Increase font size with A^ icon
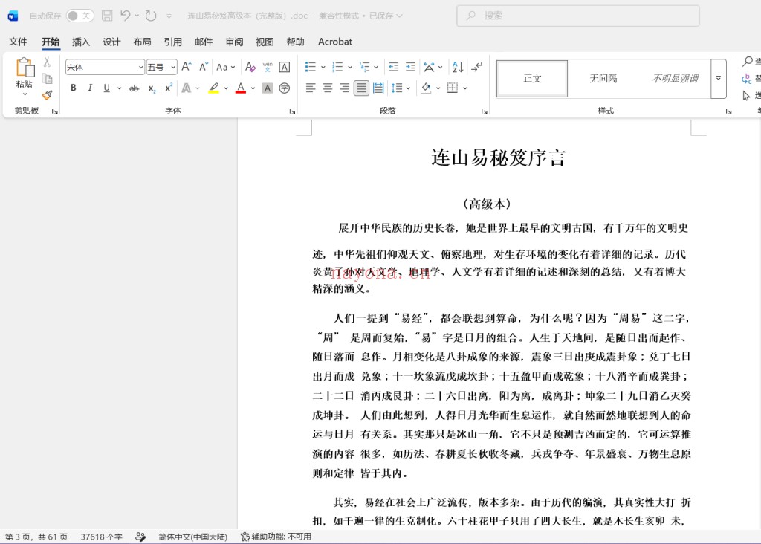Viewport: 761px width, 544px height. tap(187, 67)
